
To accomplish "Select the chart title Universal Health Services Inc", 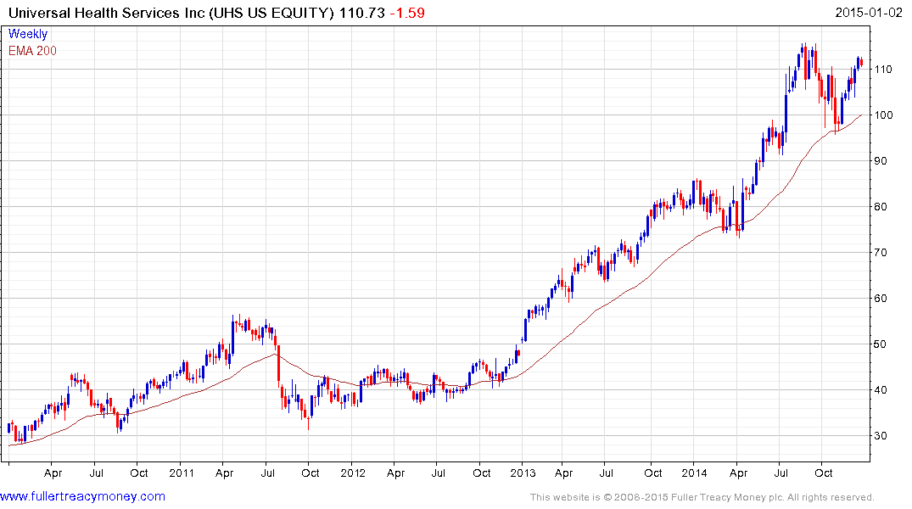I will tap(106, 13).
